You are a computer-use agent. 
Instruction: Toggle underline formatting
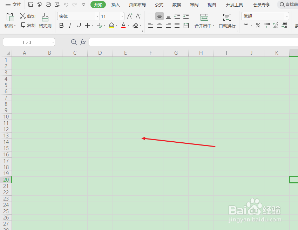pos(79,25)
